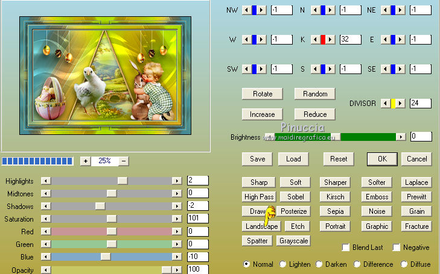Click the S right arrow stepper
The height and width of the screenshot is (274, 440).
tap(330, 69)
